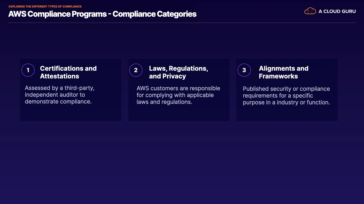Click the "AWS customers are responsible" text line
The height and width of the screenshot is (204, 364).
pos(178,88)
